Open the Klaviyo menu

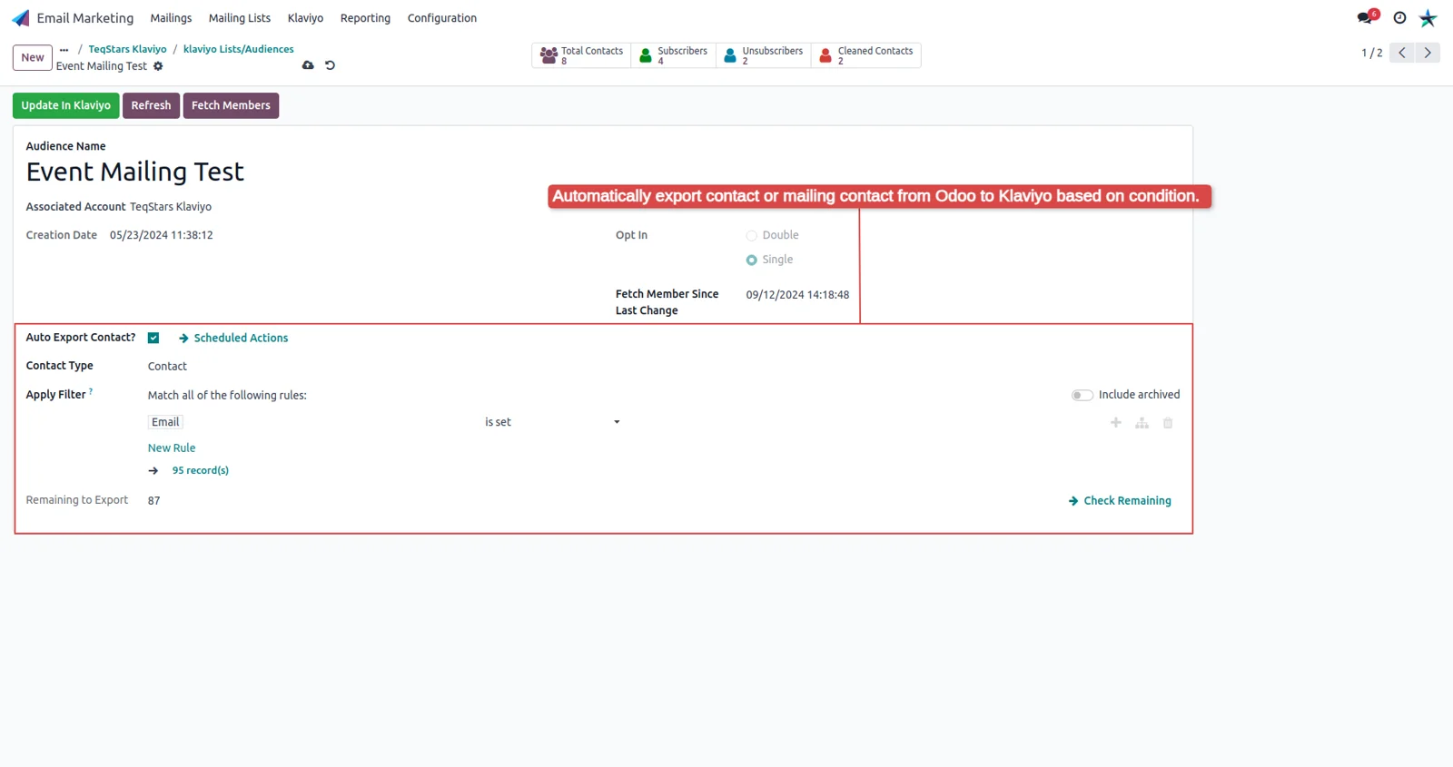[x=305, y=18]
